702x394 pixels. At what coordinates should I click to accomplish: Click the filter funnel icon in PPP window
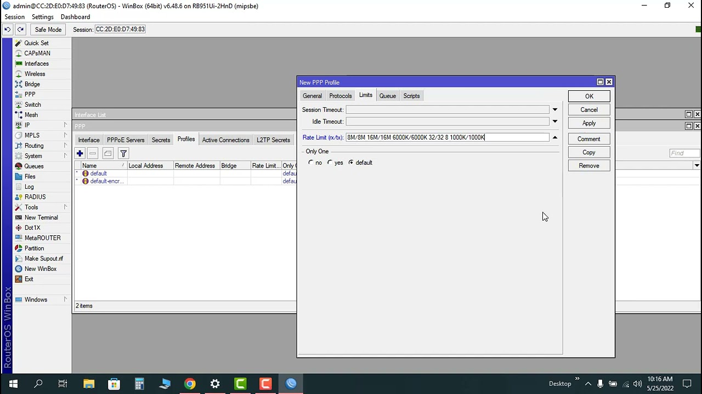pyautogui.click(x=123, y=154)
